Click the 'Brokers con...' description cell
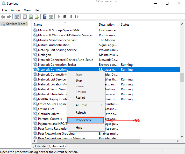 coord(108,65)
